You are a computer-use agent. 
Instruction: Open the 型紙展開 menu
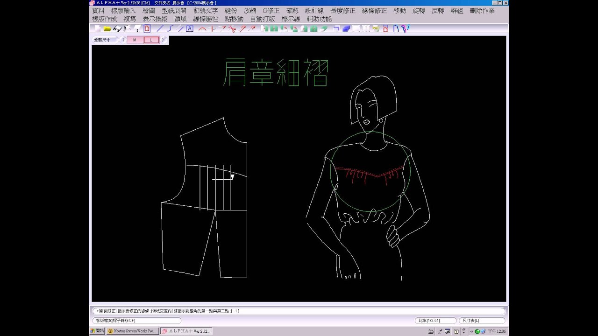[x=174, y=10]
